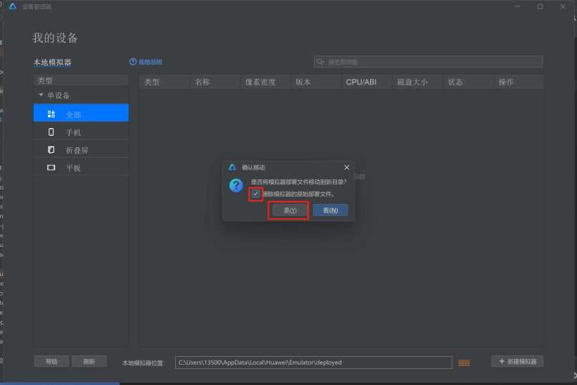Click the 全部 all-devices category icon
Image resolution: width=577 pixels, height=385 pixels.
pyautogui.click(x=51, y=114)
